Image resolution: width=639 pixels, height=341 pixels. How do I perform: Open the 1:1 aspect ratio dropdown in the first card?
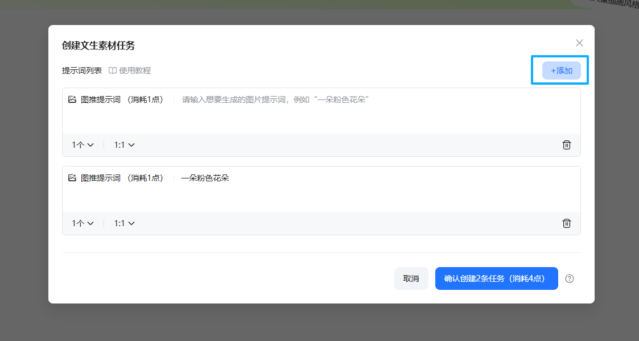click(x=123, y=144)
